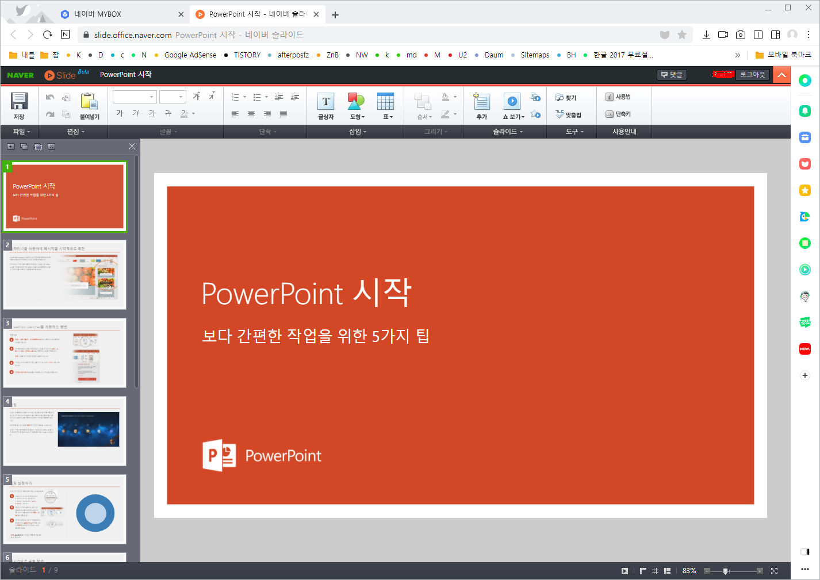
Task: Click the cut scissors icon
Action: coord(66,97)
